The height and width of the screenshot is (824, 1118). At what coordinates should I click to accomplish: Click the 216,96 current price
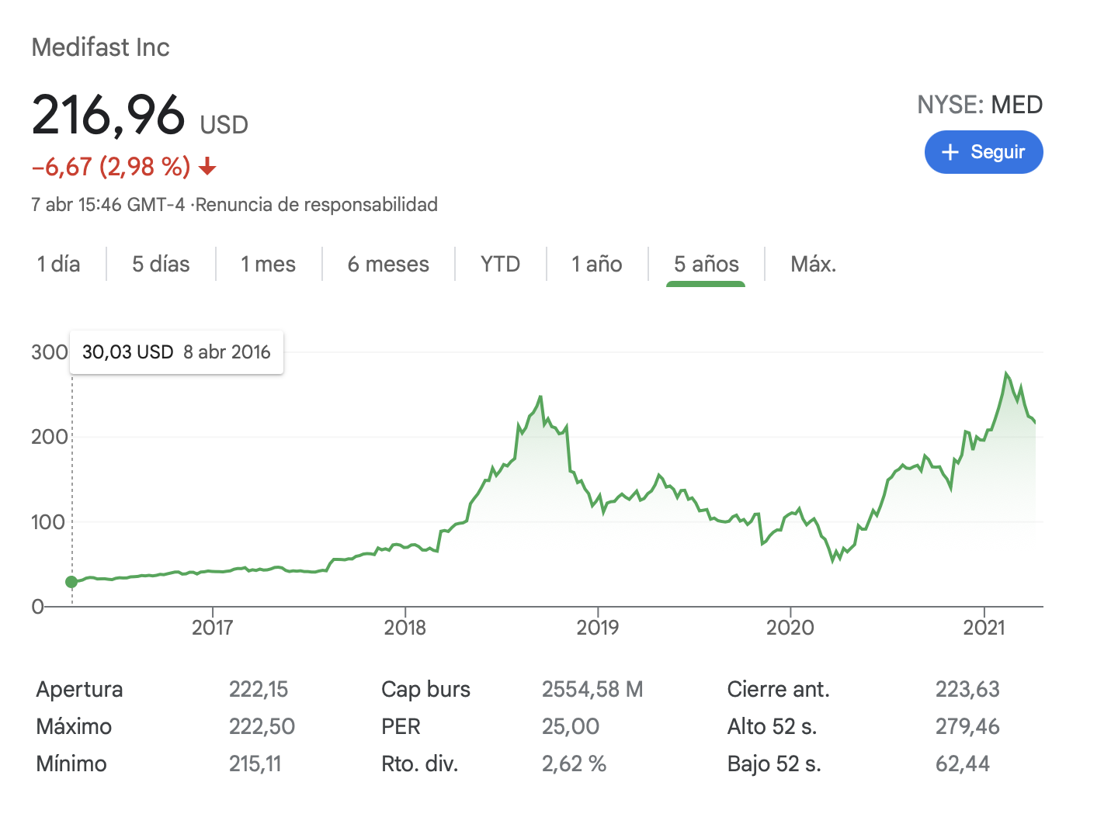pos(109,115)
